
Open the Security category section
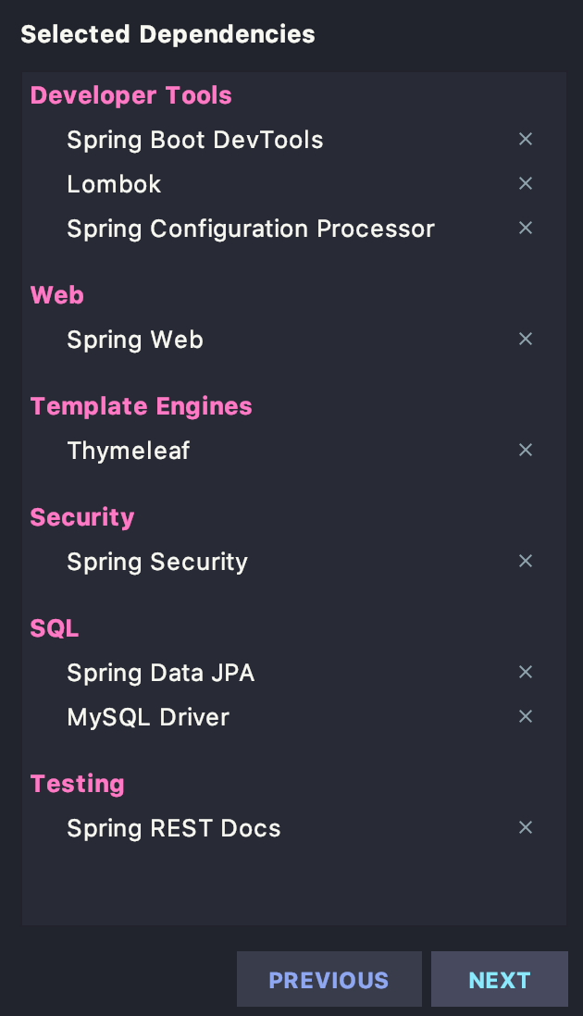81,517
